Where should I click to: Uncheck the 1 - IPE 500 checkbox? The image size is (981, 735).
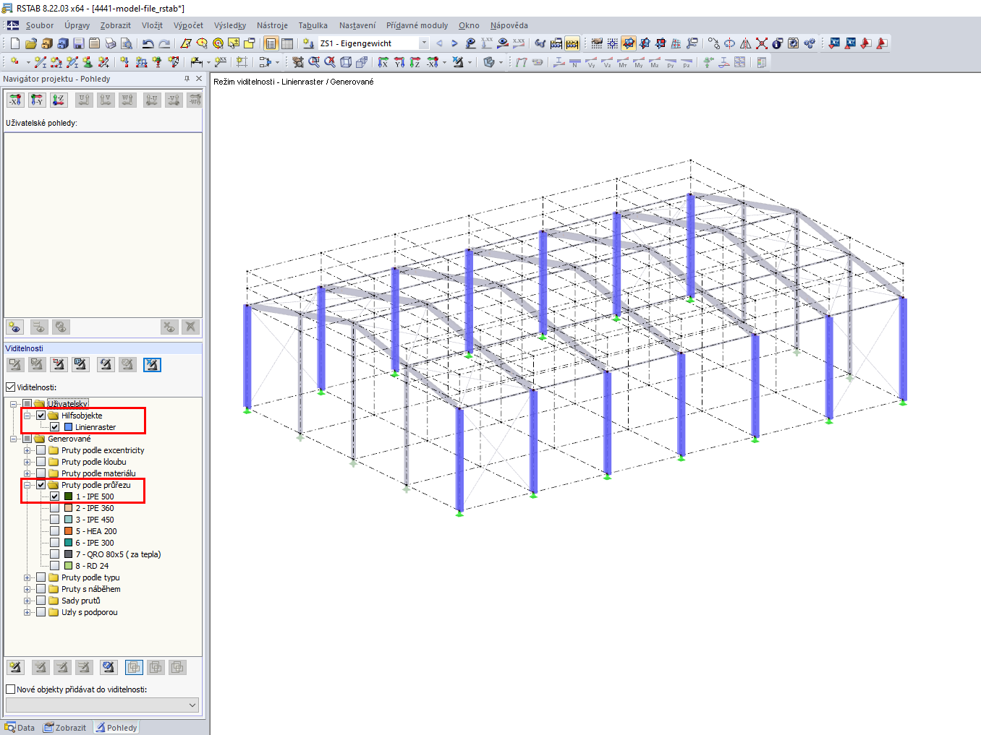pyautogui.click(x=55, y=497)
